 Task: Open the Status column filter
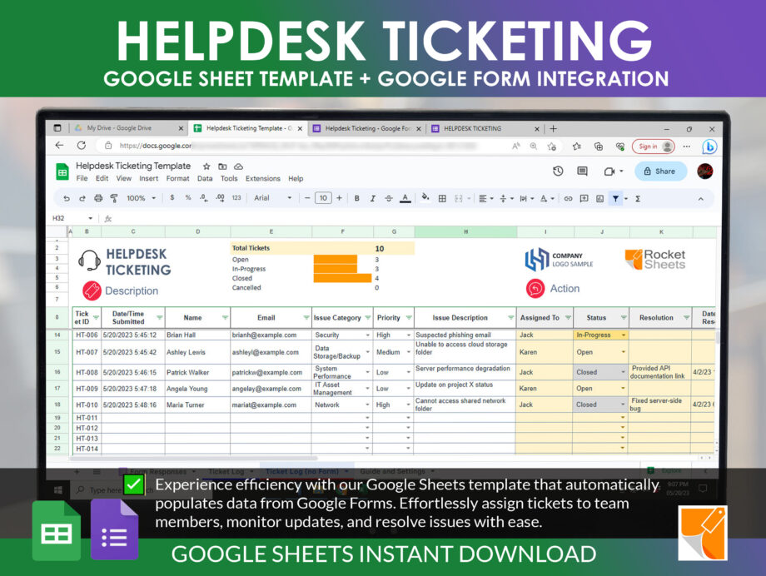624,318
